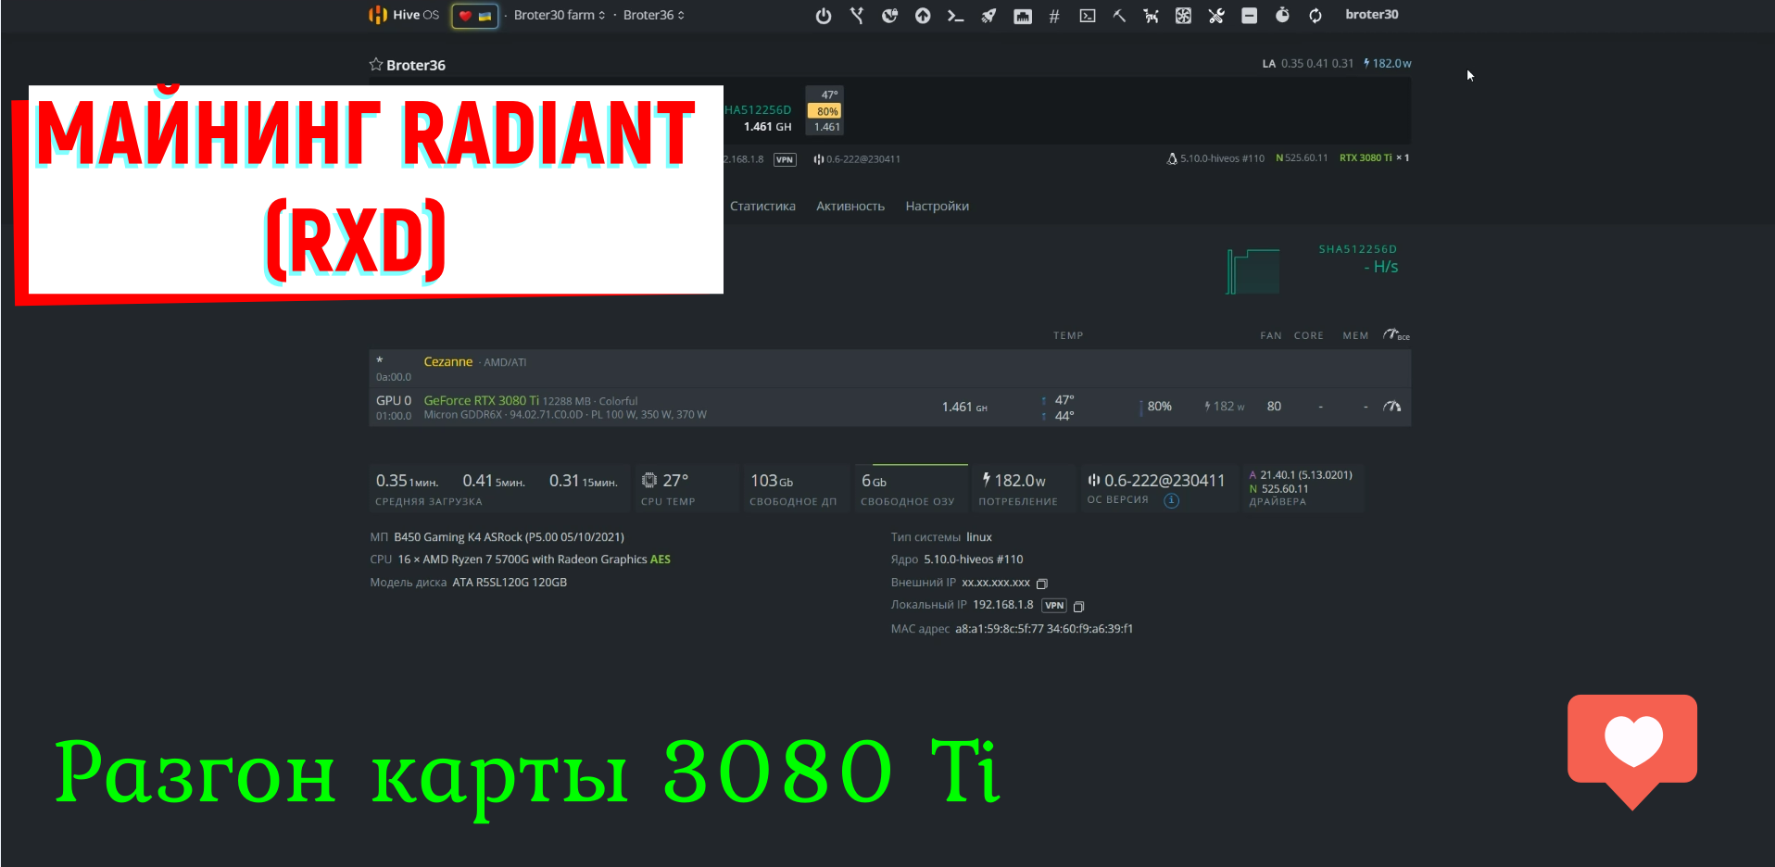This screenshot has width=1775, height=867.
Task: Click the 80% fan badge in the header card
Action: click(826, 111)
